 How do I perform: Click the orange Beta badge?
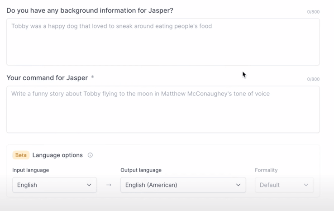click(x=21, y=155)
